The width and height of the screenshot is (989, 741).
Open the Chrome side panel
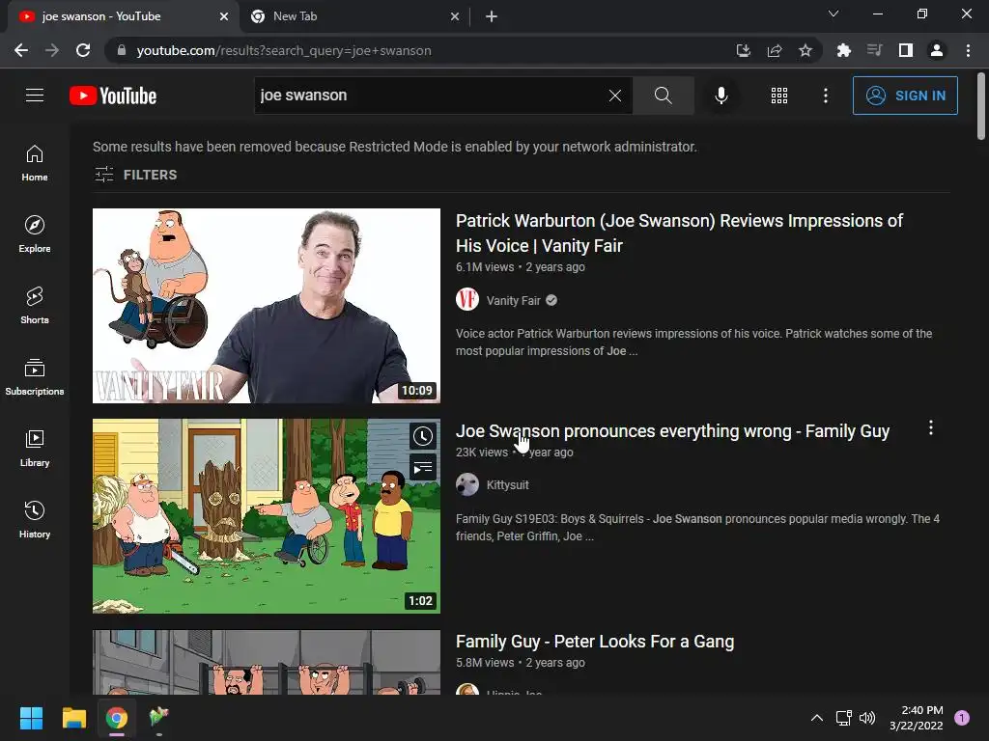point(906,50)
